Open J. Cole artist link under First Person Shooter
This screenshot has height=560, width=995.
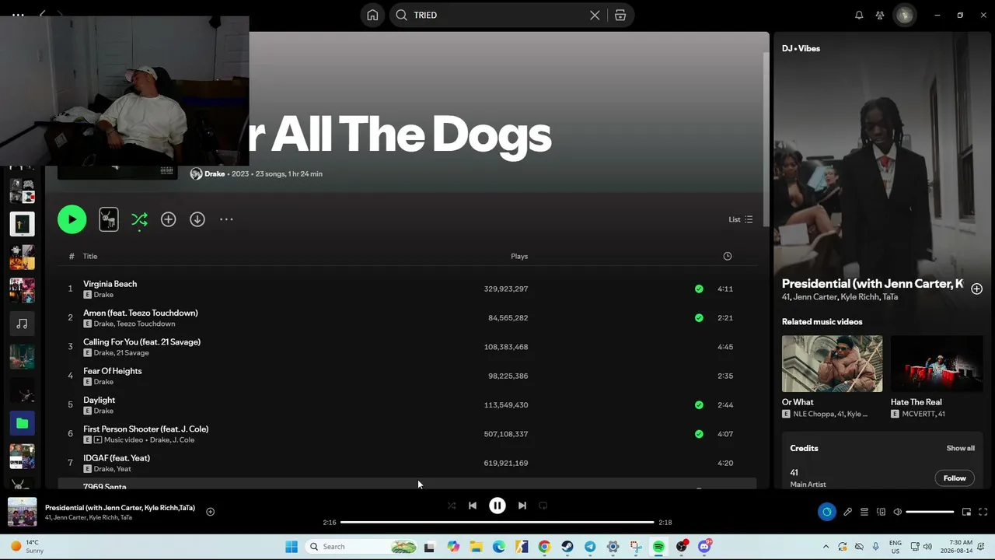(183, 440)
